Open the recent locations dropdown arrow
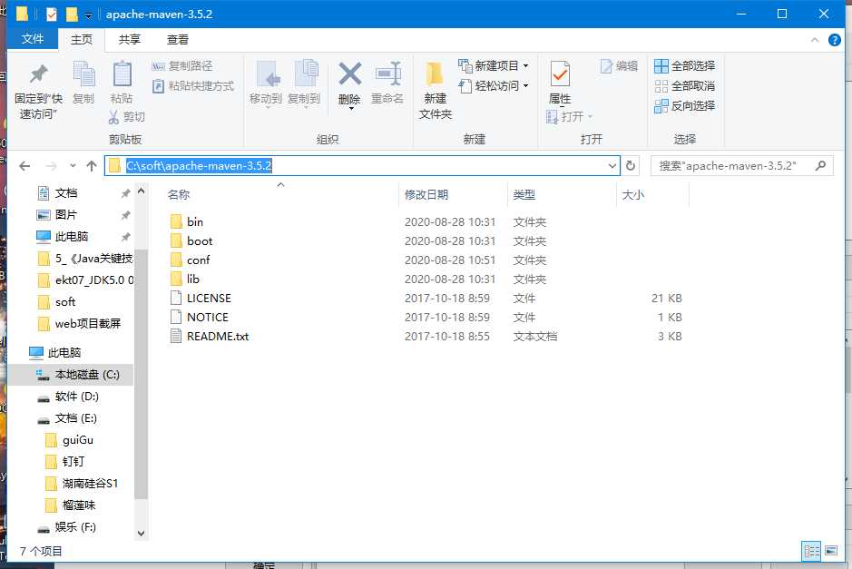852x569 pixels. click(73, 166)
